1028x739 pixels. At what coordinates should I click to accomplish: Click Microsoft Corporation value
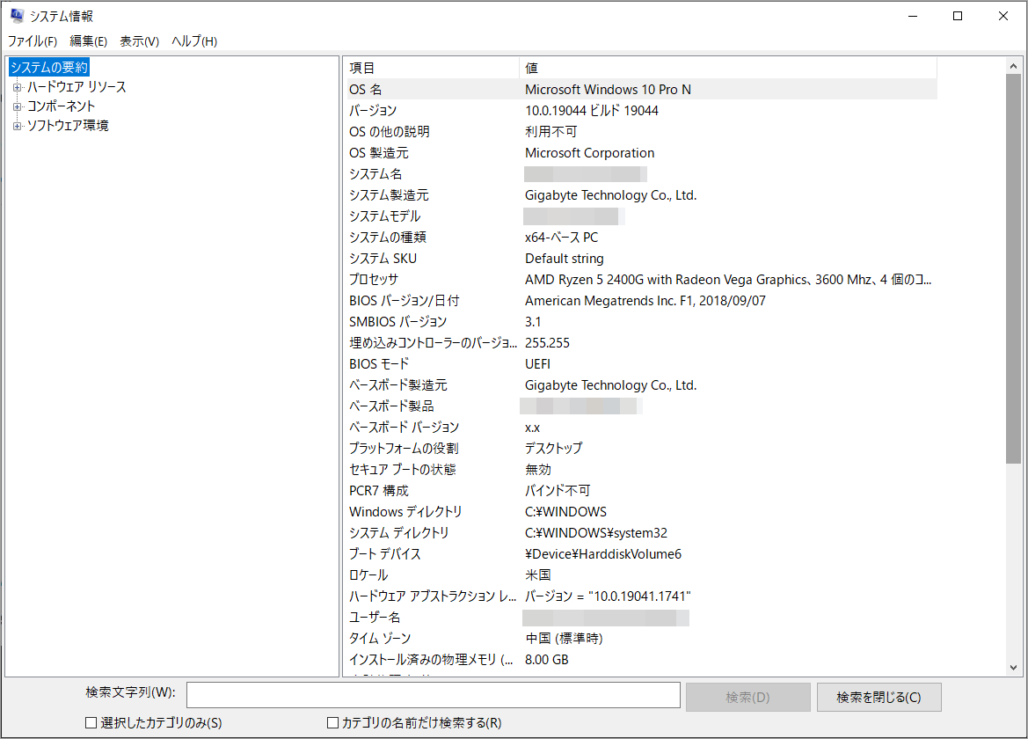(589, 153)
